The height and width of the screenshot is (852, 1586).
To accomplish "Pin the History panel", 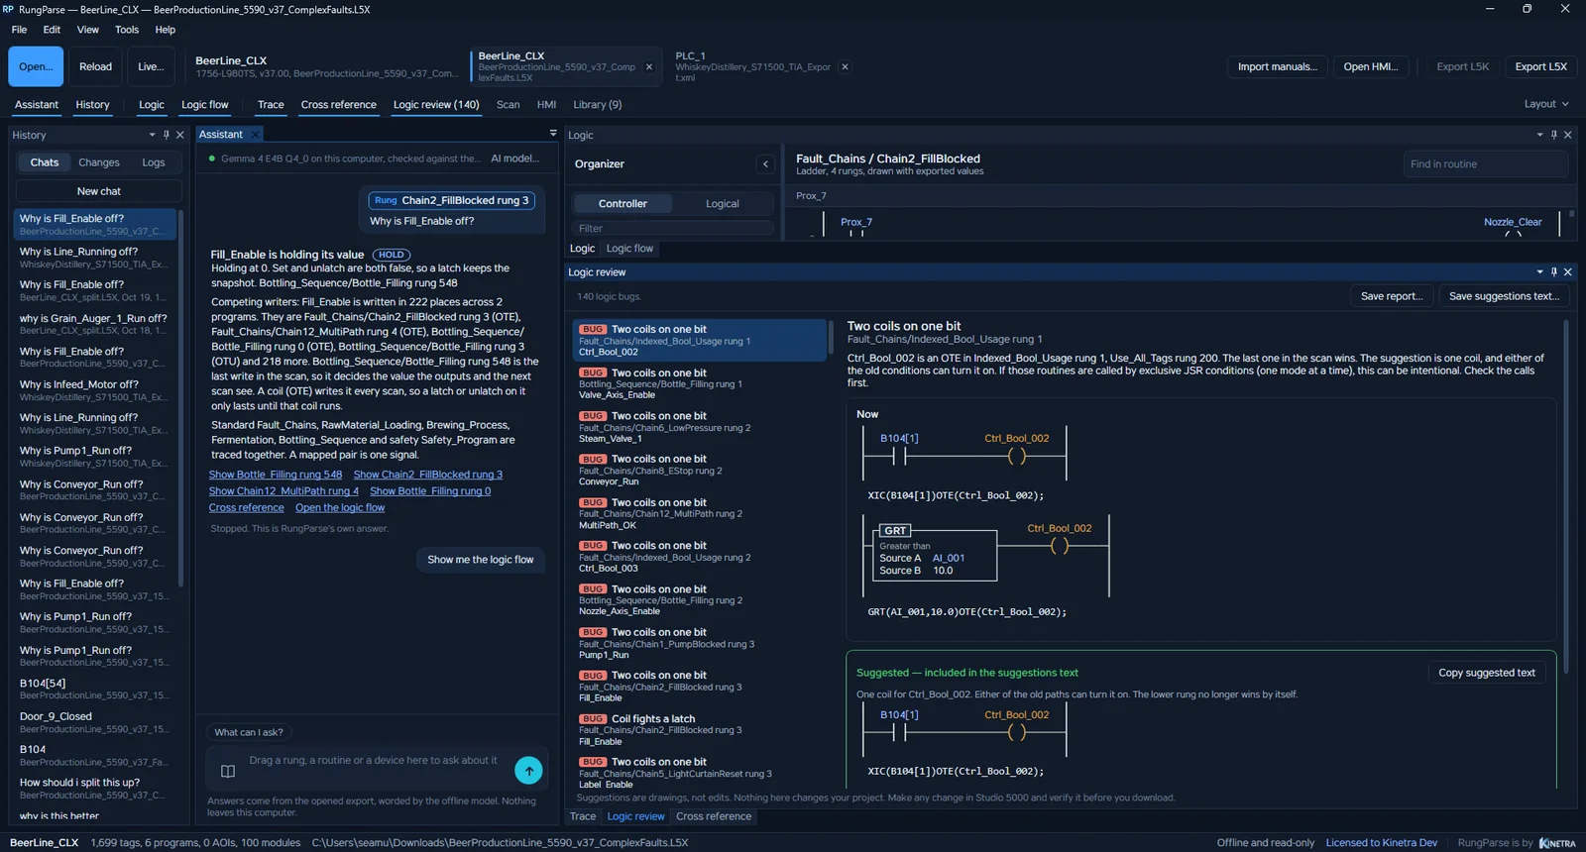I will click(167, 135).
